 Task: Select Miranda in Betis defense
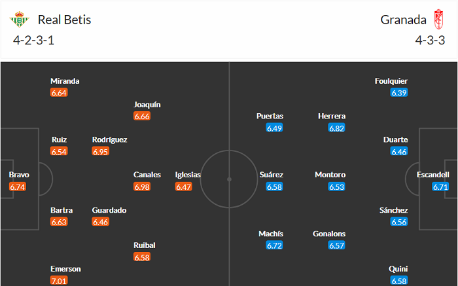65,80
